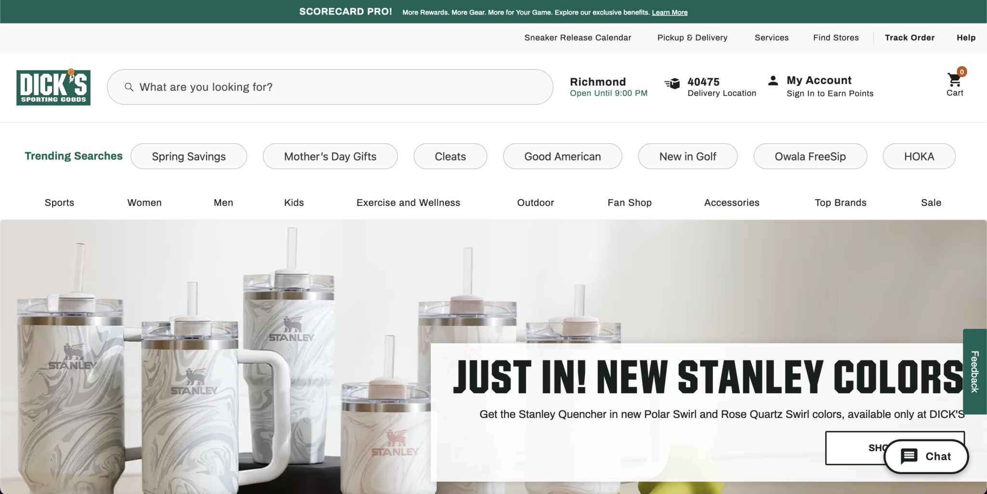Viewport: 987px width, 494px height.
Task: Click the search magnifier icon
Action: pyautogui.click(x=129, y=87)
